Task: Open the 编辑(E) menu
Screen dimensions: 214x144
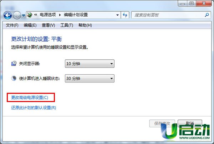Action: click(30, 25)
